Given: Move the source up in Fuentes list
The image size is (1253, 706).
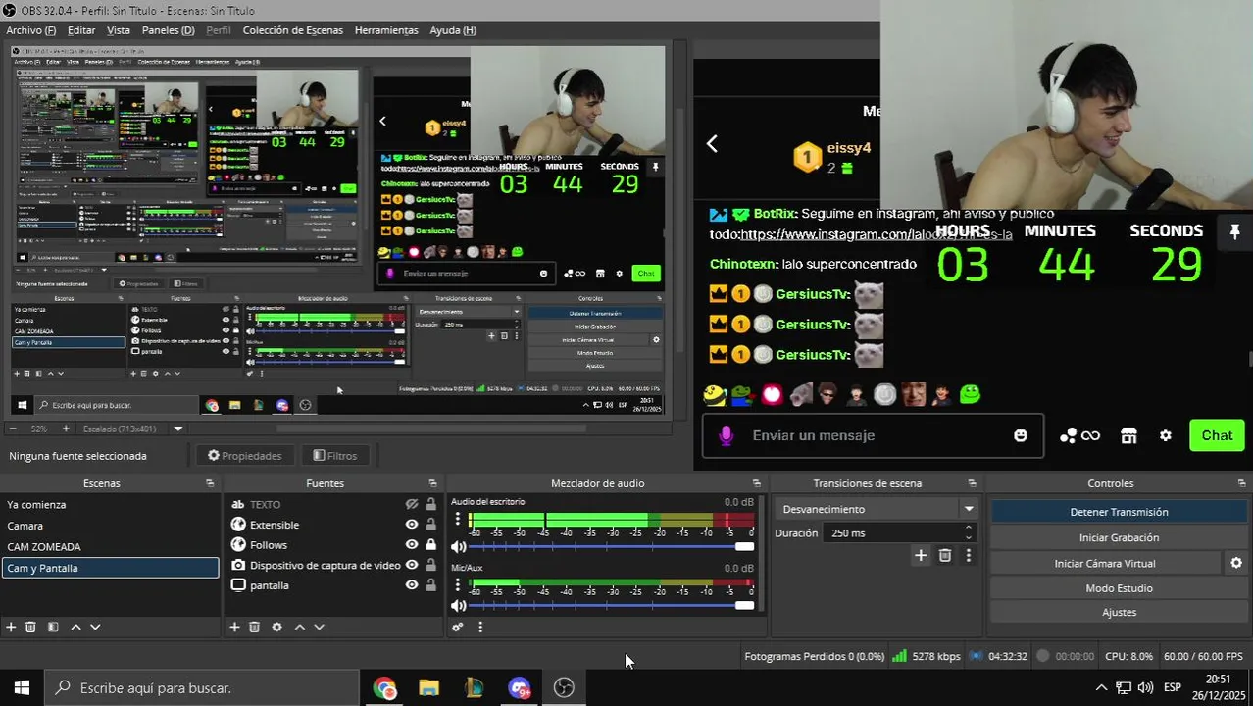Looking at the screenshot, I should 299,627.
